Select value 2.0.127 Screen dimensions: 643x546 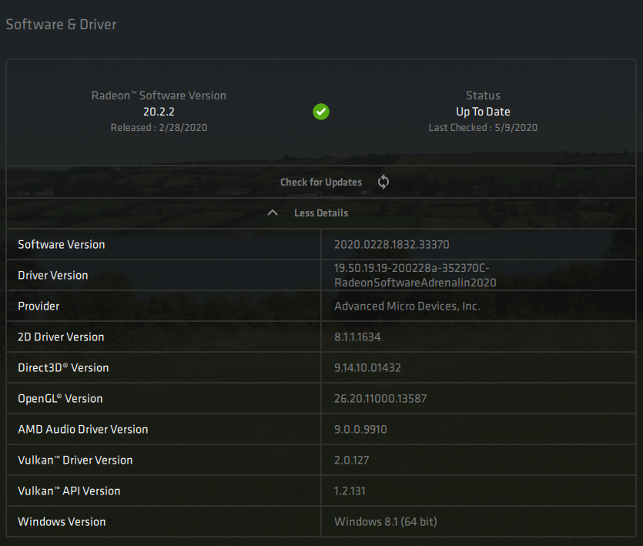351,460
